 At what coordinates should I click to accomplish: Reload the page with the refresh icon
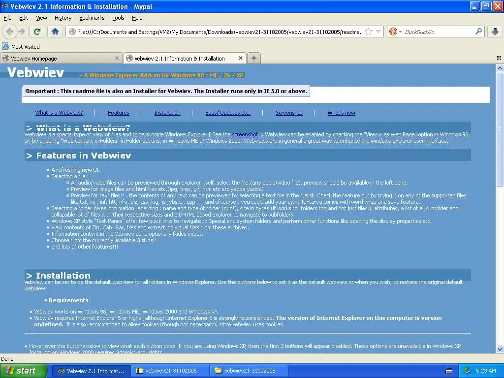[x=37, y=31]
